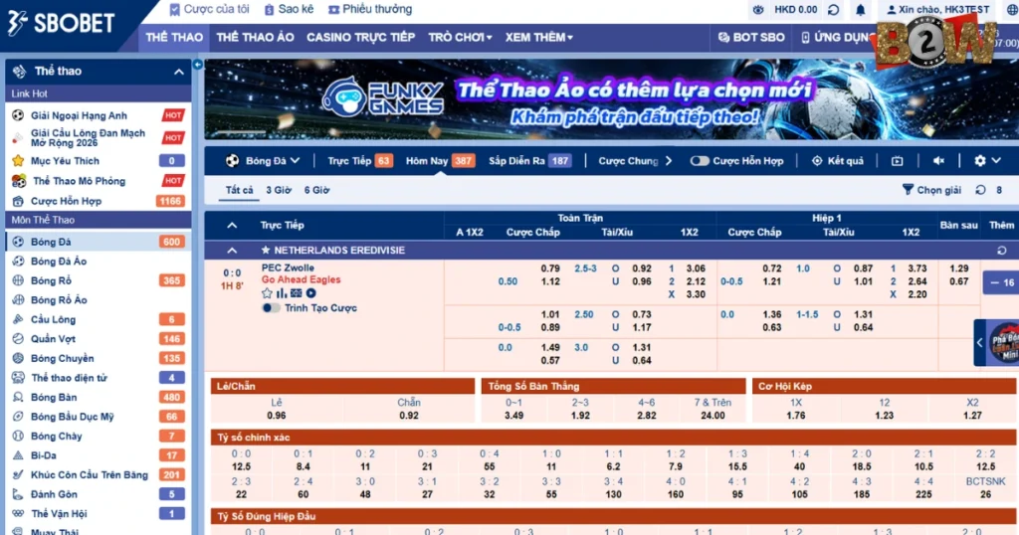
Task: Open Phiếu thưởng voucher link
Action: pos(370,9)
